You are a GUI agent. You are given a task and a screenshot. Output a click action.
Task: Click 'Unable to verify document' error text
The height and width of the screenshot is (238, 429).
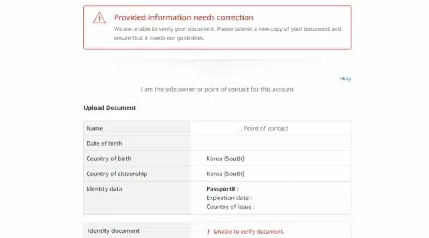(x=249, y=232)
